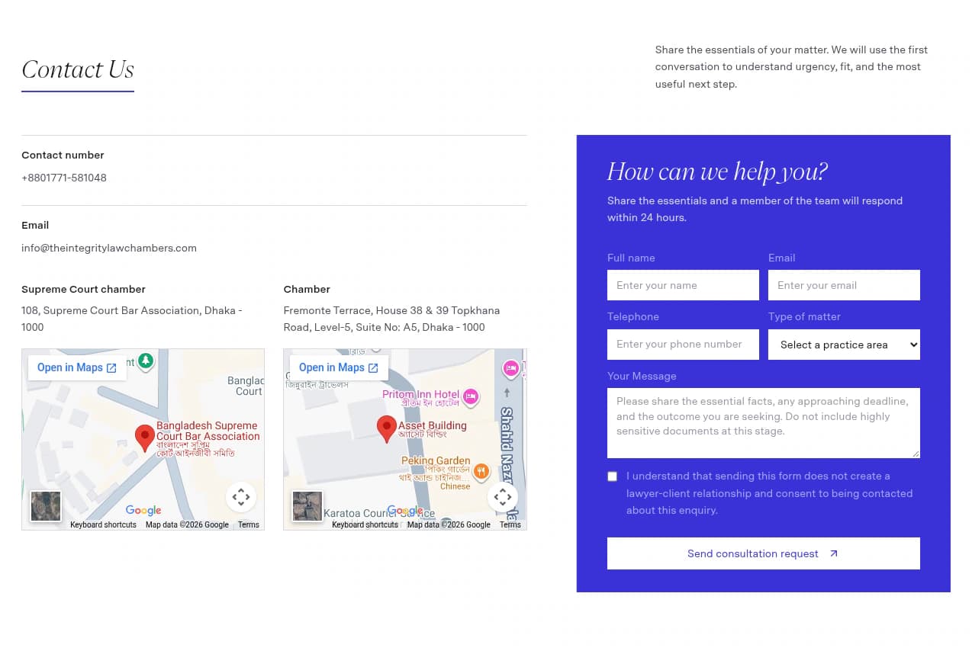Viewport: 972px width, 651px height.
Task: Focus the Full name input field
Action: (x=683, y=285)
